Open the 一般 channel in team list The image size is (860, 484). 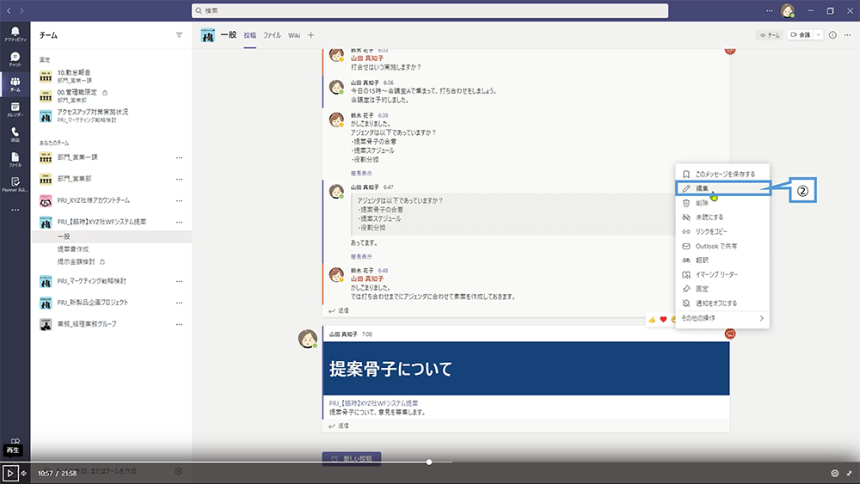(112, 236)
